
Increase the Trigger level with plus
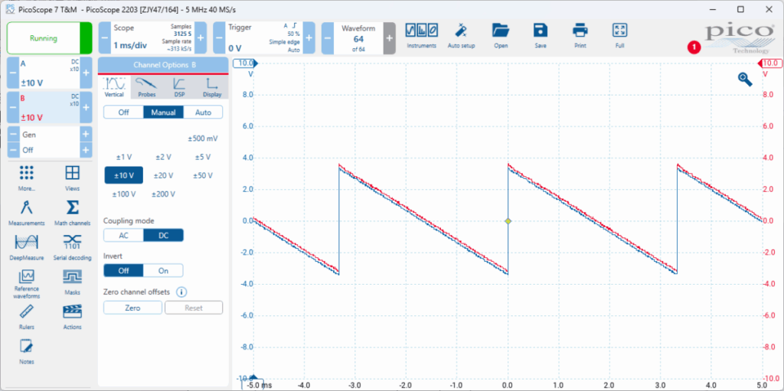coord(309,38)
